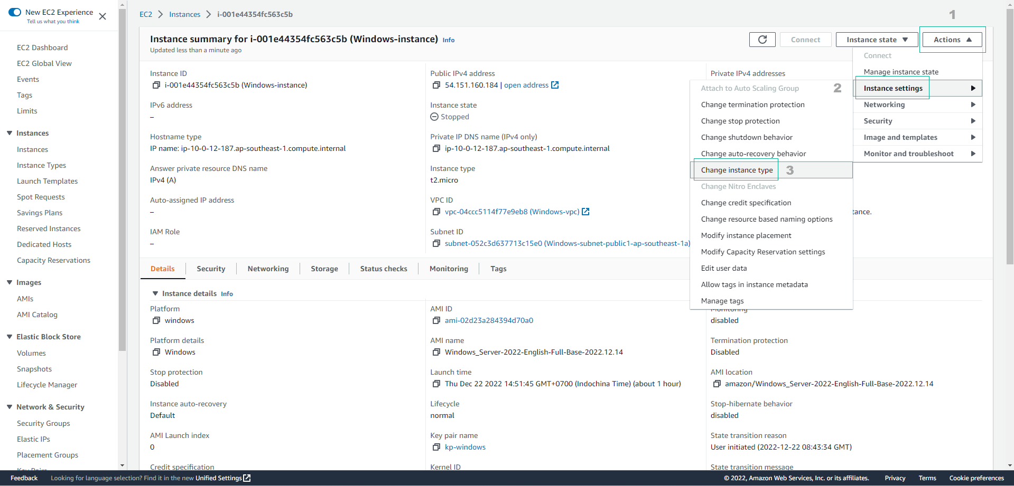Collapse the Instance details section

[155, 293]
